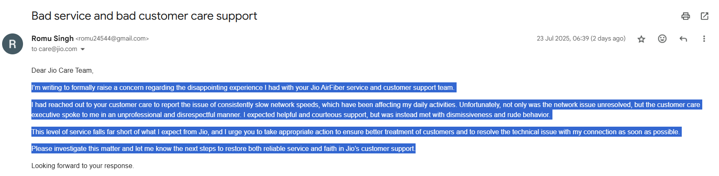Click the paragraph starting 'This level of service'
Screen dimensions: 719x176
tap(293, 132)
